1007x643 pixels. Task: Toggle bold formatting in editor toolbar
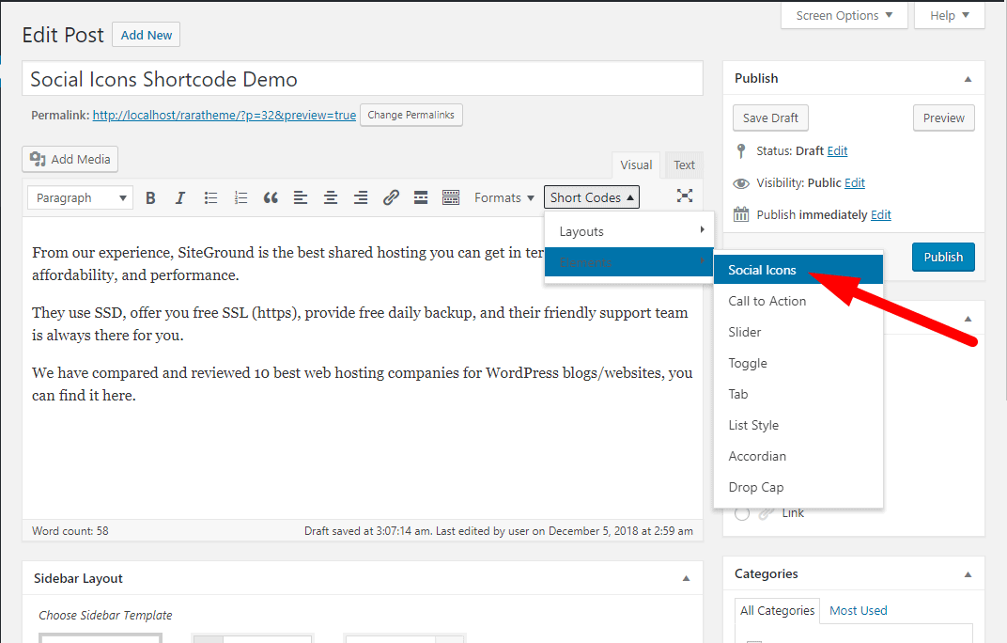tap(150, 198)
